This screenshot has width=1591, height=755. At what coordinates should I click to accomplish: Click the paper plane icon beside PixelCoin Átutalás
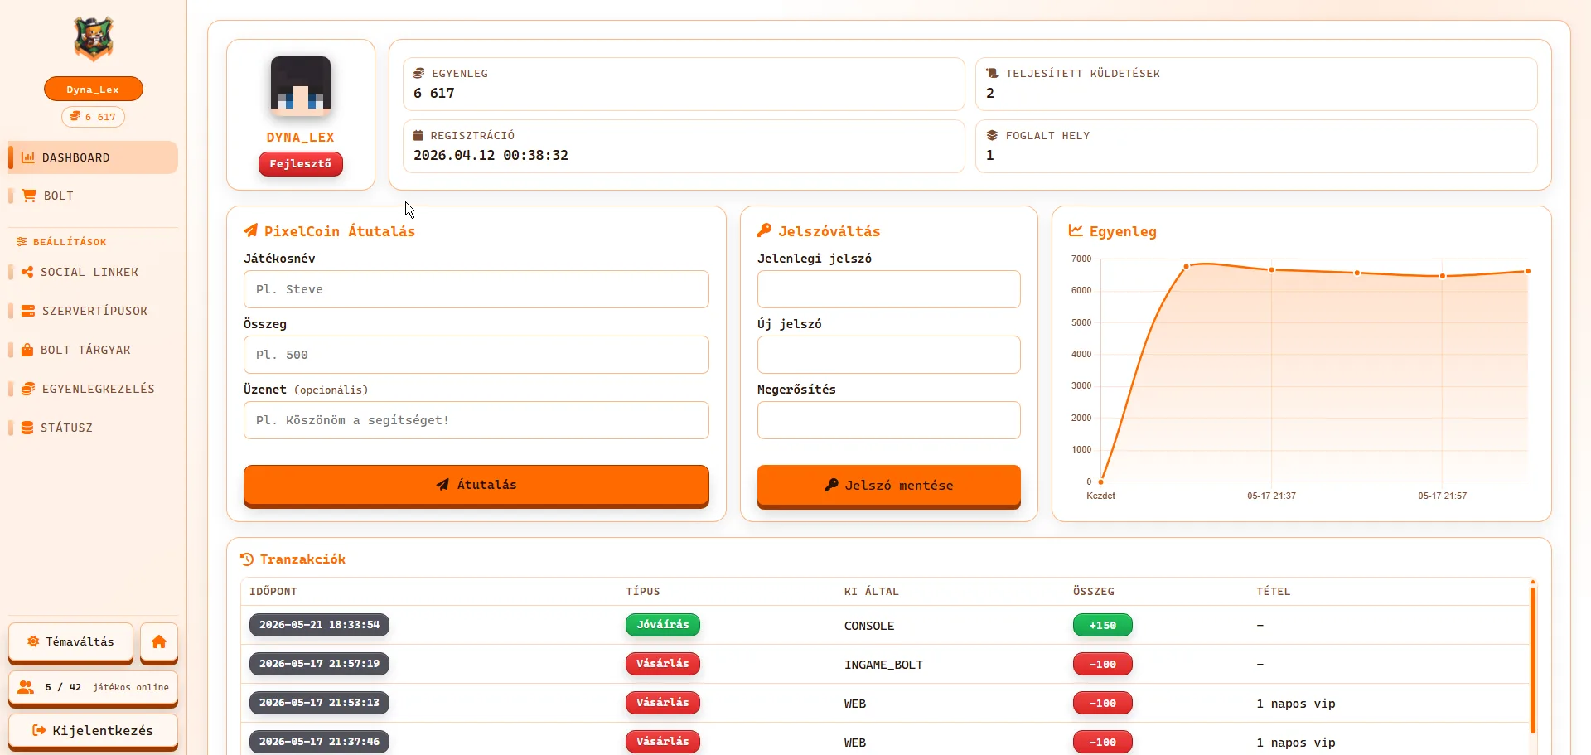pos(250,230)
